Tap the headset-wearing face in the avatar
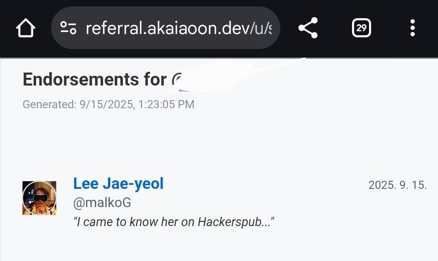Screen dimensions: 438x261 coord(40,198)
